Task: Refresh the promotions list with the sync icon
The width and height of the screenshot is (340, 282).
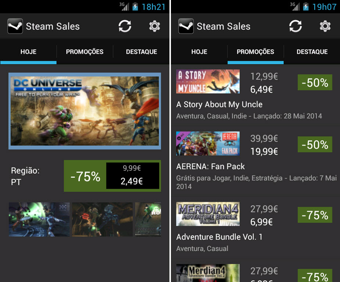Action: tap(296, 26)
